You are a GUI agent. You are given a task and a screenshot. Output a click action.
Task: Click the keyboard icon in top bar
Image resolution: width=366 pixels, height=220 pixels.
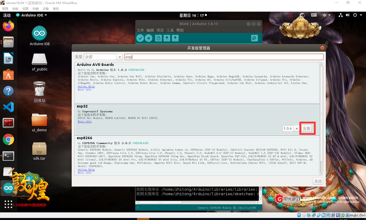tap(314, 15)
